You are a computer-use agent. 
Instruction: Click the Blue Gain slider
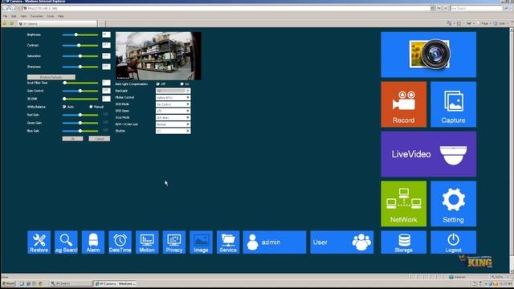click(80, 131)
